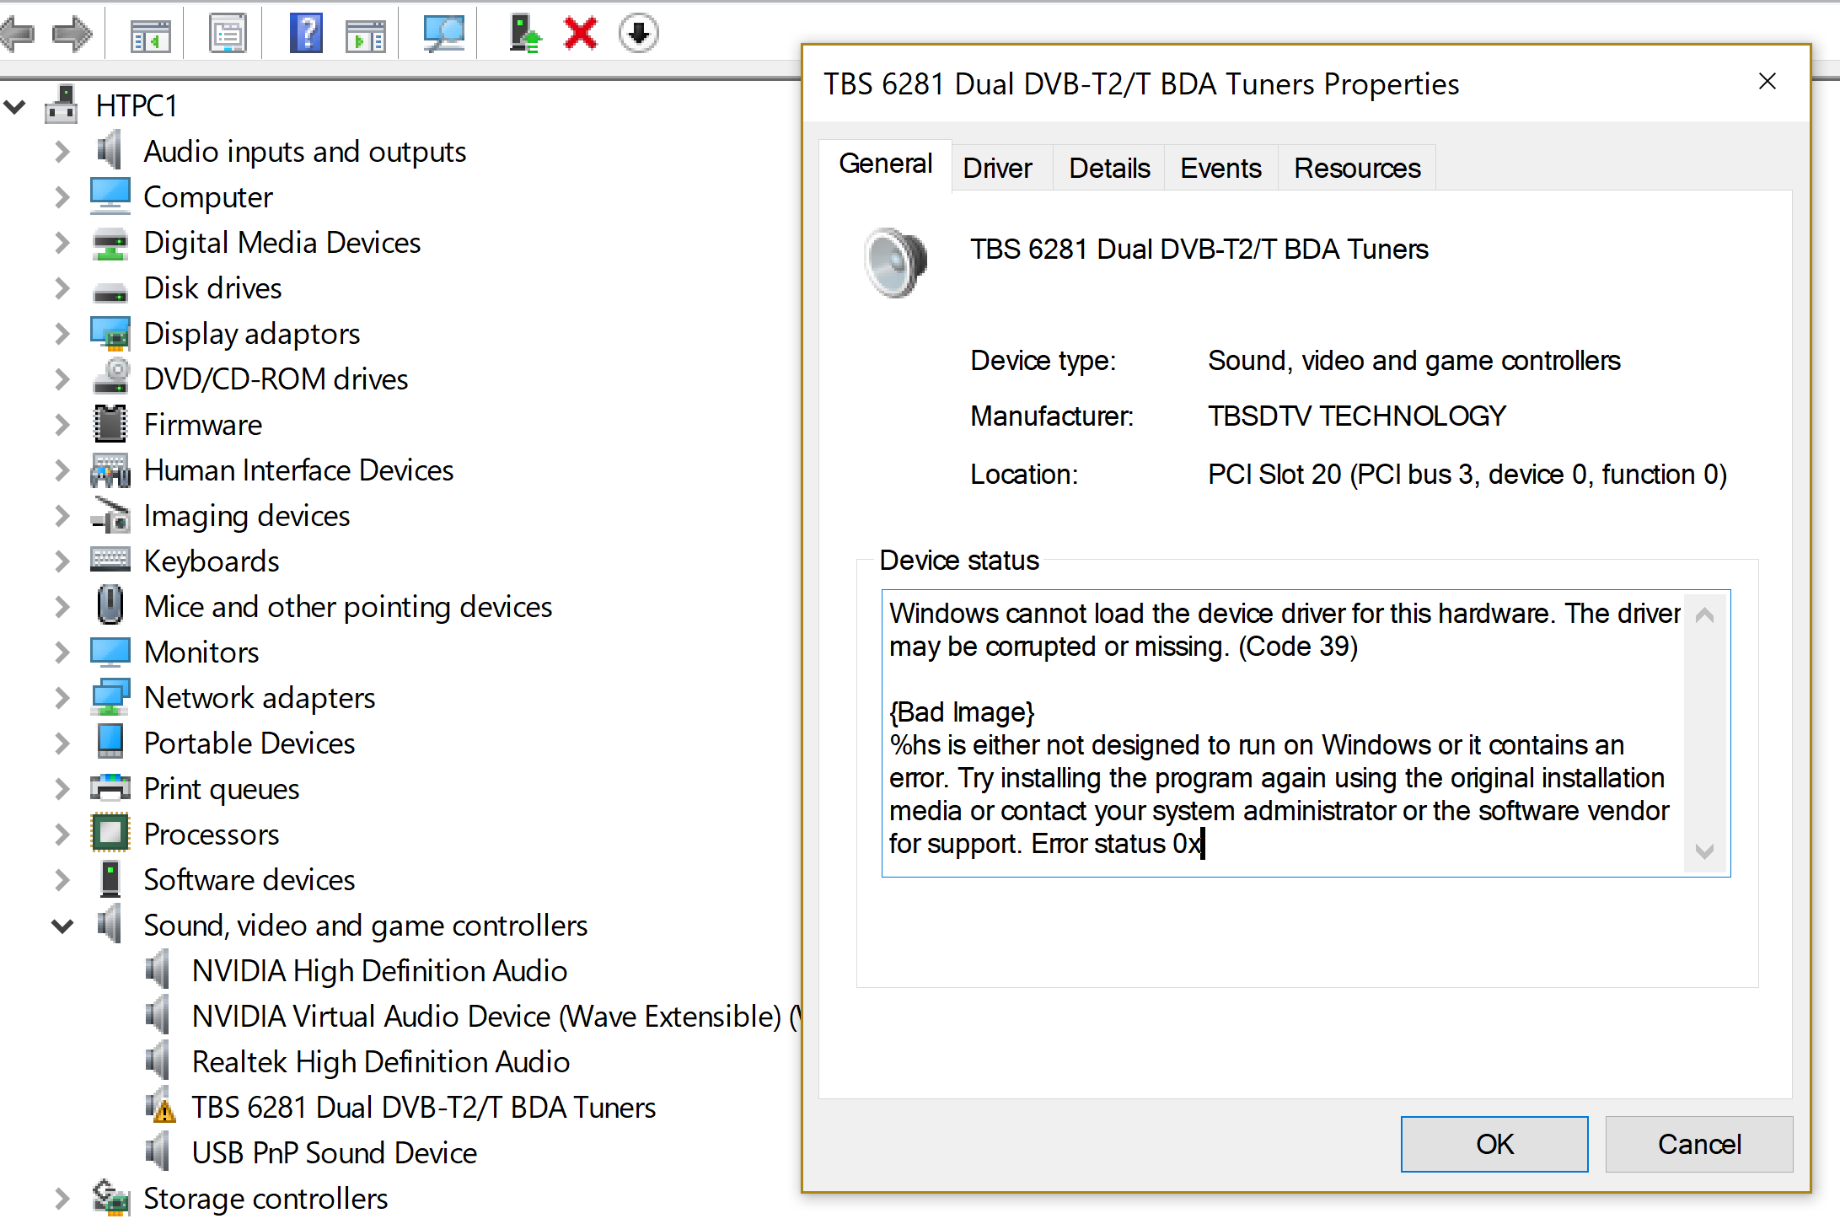Click the TBSDTV TECHNOLOGY manufacturer value
Image resolution: width=1840 pixels, height=1224 pixels.
(x=1357, y=416)
